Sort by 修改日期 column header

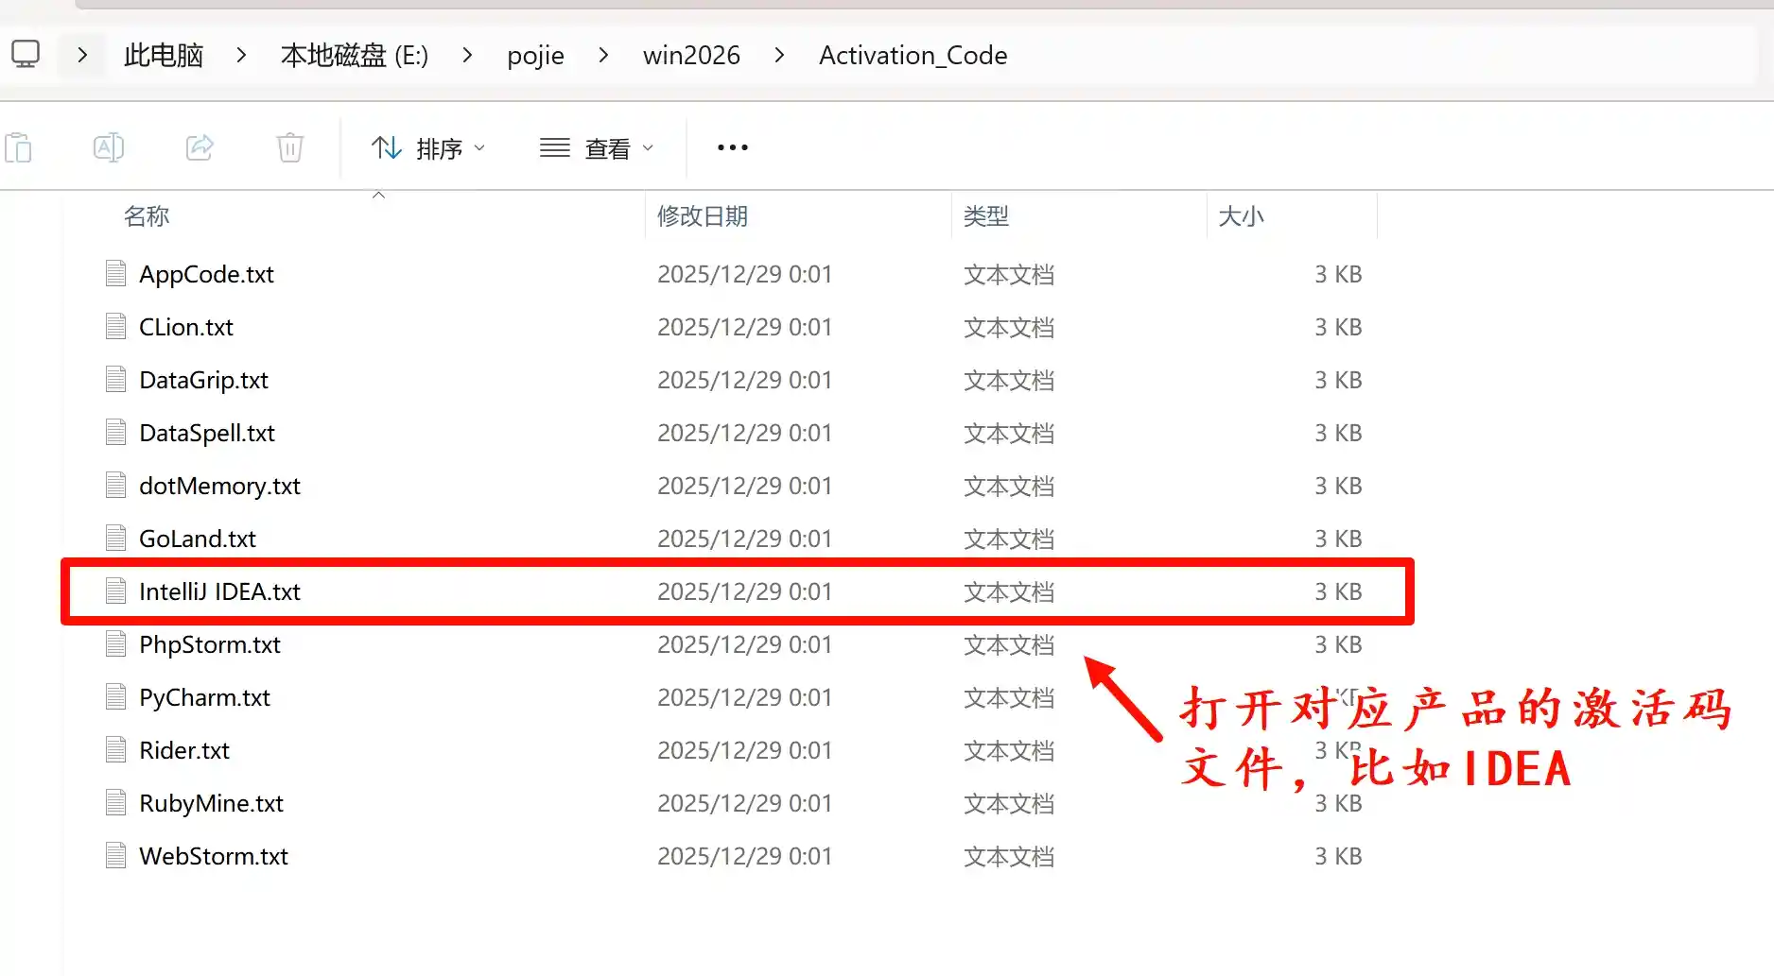pos(703,216)
